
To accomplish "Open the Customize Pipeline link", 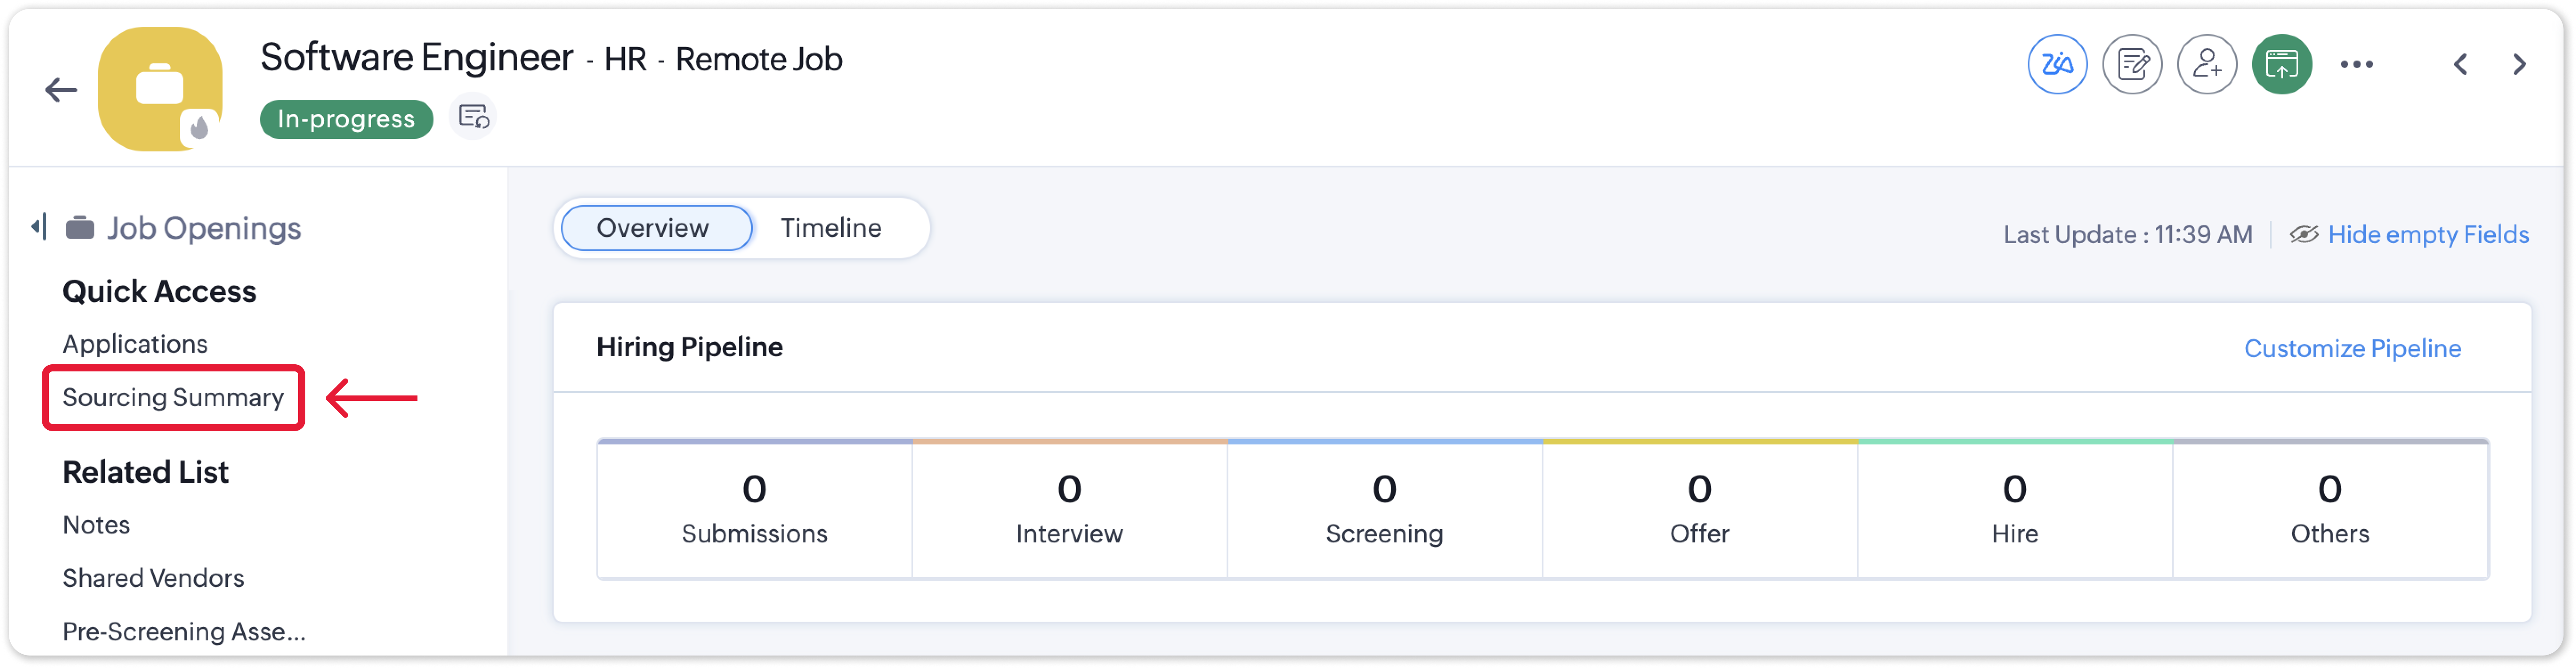I will pos(2352,348).
